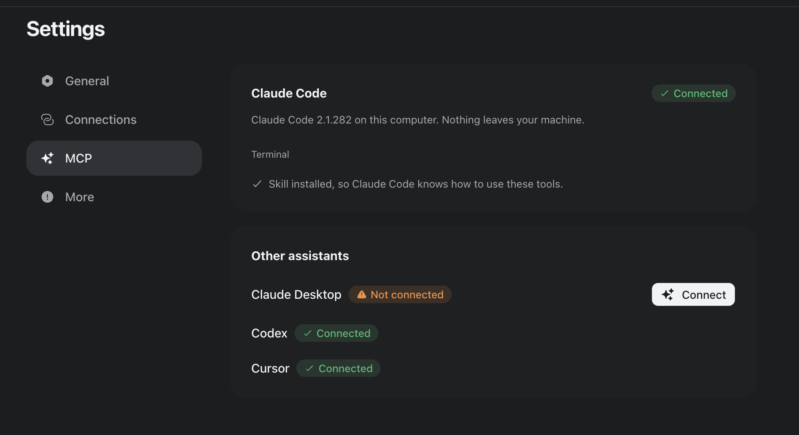Click the checkmark in Cursor Connected badge
Screen dimensions: 799x435
point(310,368)
